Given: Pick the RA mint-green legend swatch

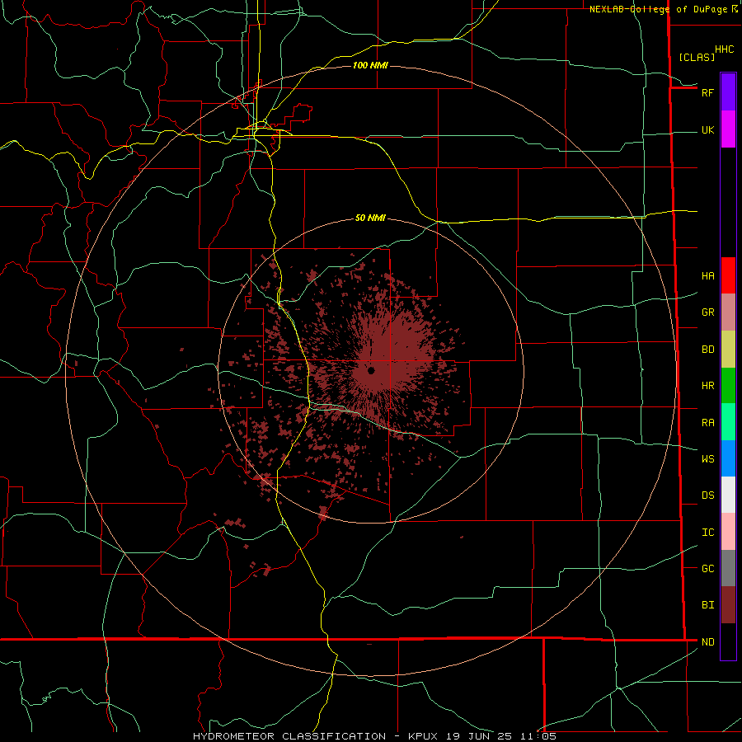Looking at the screenshot, I should tap(728, 422).
